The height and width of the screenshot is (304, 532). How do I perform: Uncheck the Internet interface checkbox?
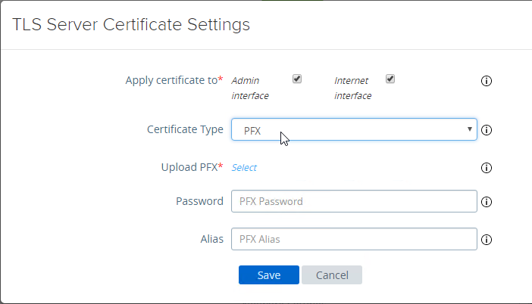point(391,79)
